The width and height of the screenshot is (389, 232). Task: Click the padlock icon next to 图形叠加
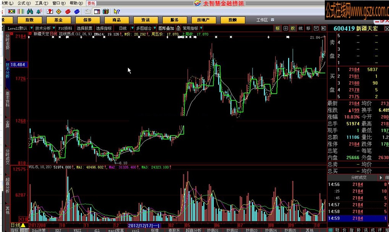[178, 28]
